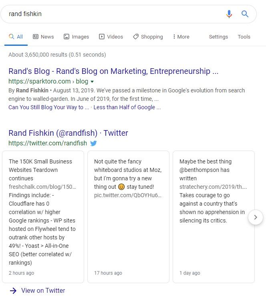
Task: Click the Videos tab play icon
Action: pos(102,37)
